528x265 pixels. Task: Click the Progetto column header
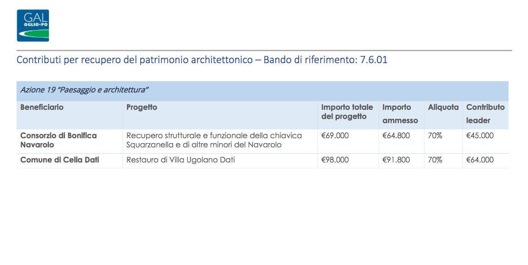coord(142,108)
